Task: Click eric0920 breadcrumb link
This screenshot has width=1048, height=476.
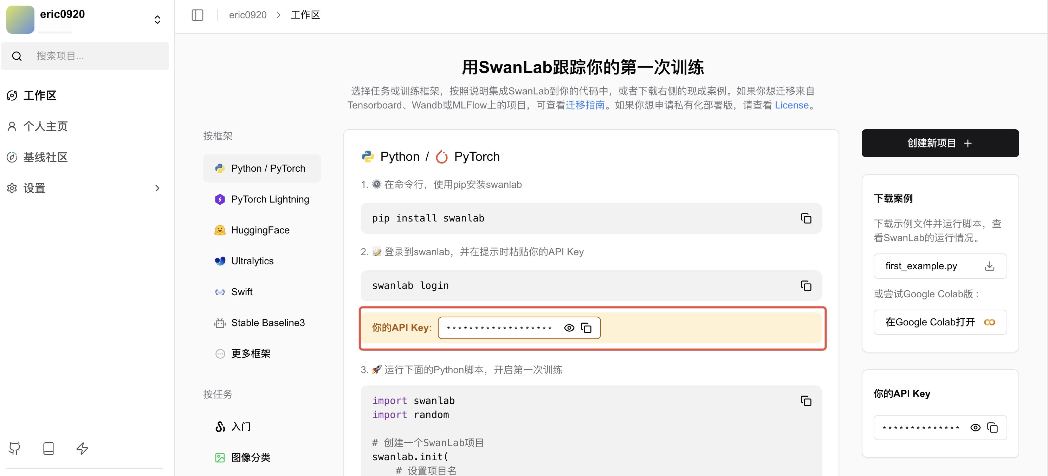Action: 248,15
